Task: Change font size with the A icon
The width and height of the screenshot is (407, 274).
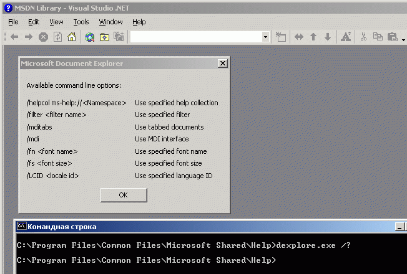Action: pyautogui.click(x=346, y=37)
